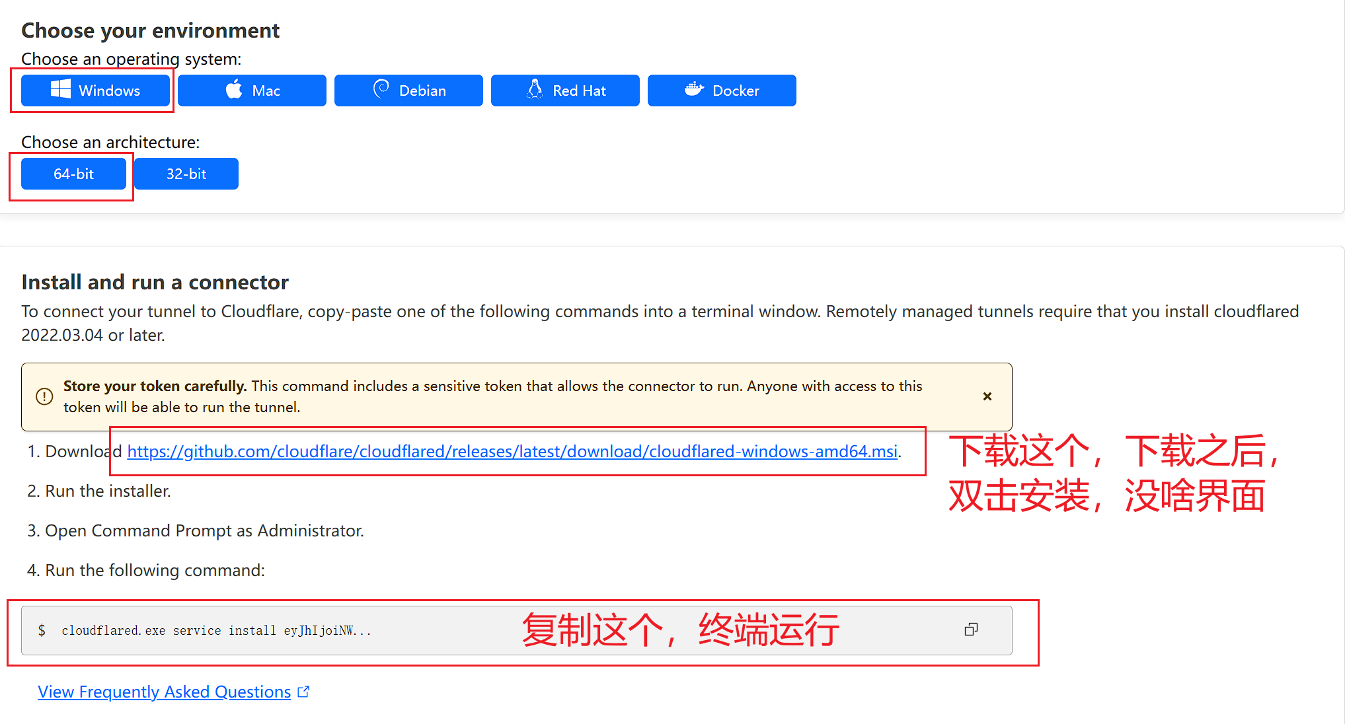Select the 32-bit architecture option
This screenshot has height=724, width=1345.
(186, 174)
